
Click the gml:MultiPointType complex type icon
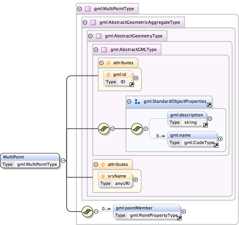pyautogui.click(x=87, y=9)
